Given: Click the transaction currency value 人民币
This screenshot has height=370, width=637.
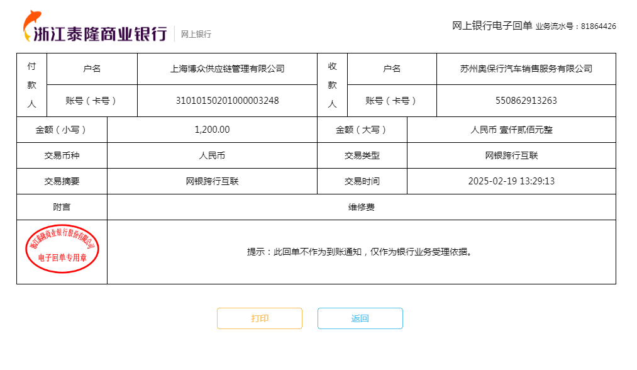Looking at the screenshot, I should (x=212, y=155).
